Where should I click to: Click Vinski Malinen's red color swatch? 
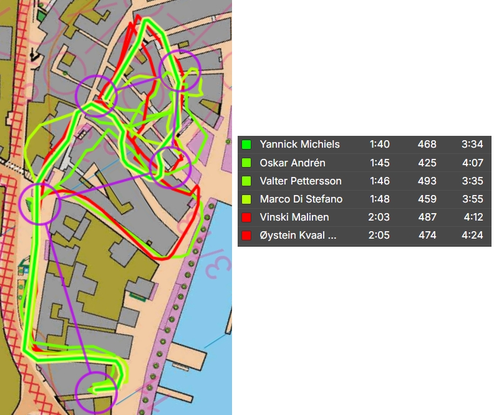point(246,217)
